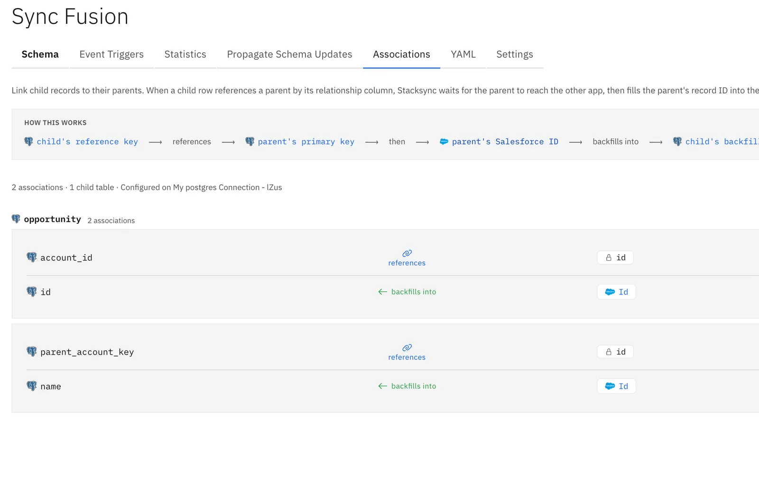Click the word references in the flow
This screenshot has height=493, width=759.
pyautogui.click(x=192, y=142)
